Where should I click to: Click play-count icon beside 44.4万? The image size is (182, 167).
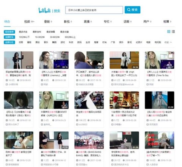147,120
